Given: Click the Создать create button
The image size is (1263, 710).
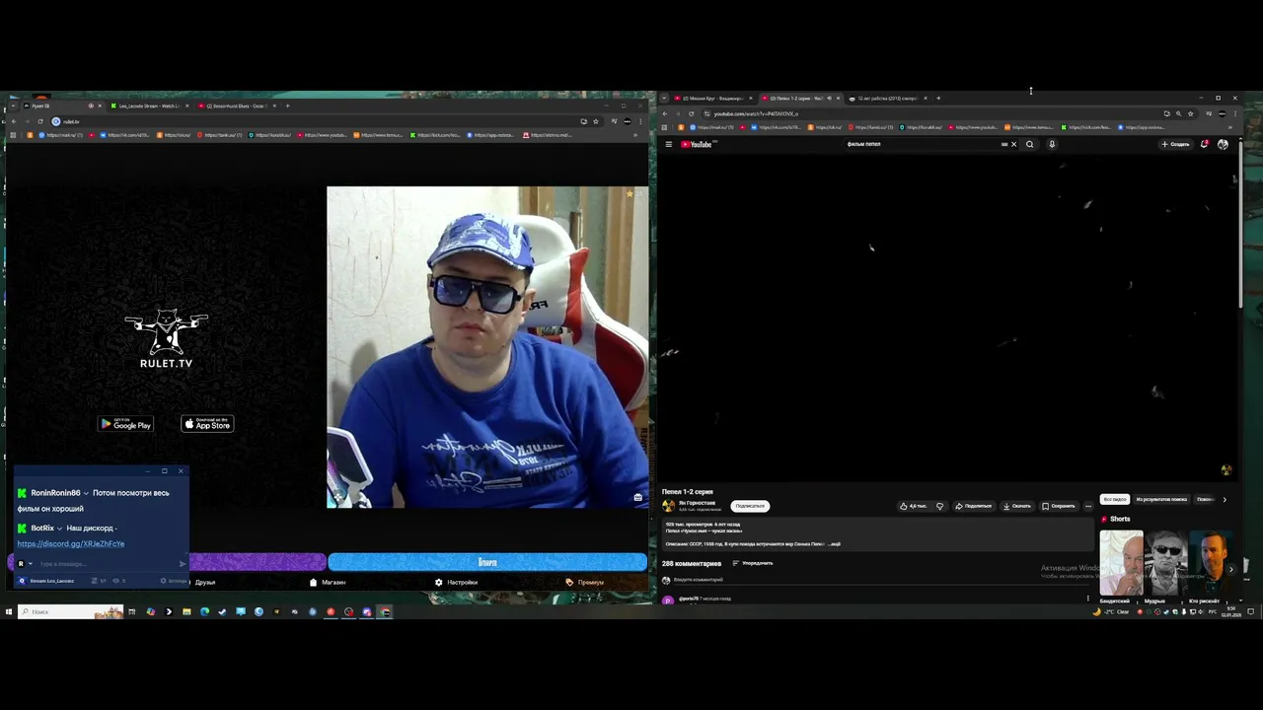Looking at the screenshot, I should tap(1175, 144).
